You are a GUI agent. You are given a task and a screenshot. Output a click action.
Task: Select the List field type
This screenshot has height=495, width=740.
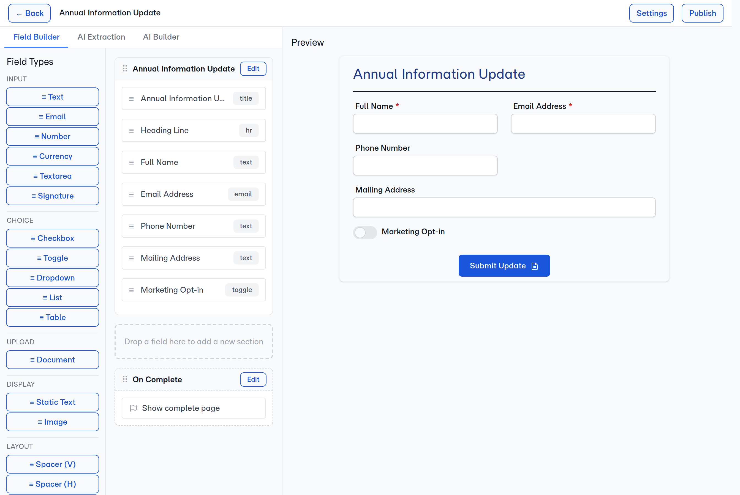(x=53, y=298)
